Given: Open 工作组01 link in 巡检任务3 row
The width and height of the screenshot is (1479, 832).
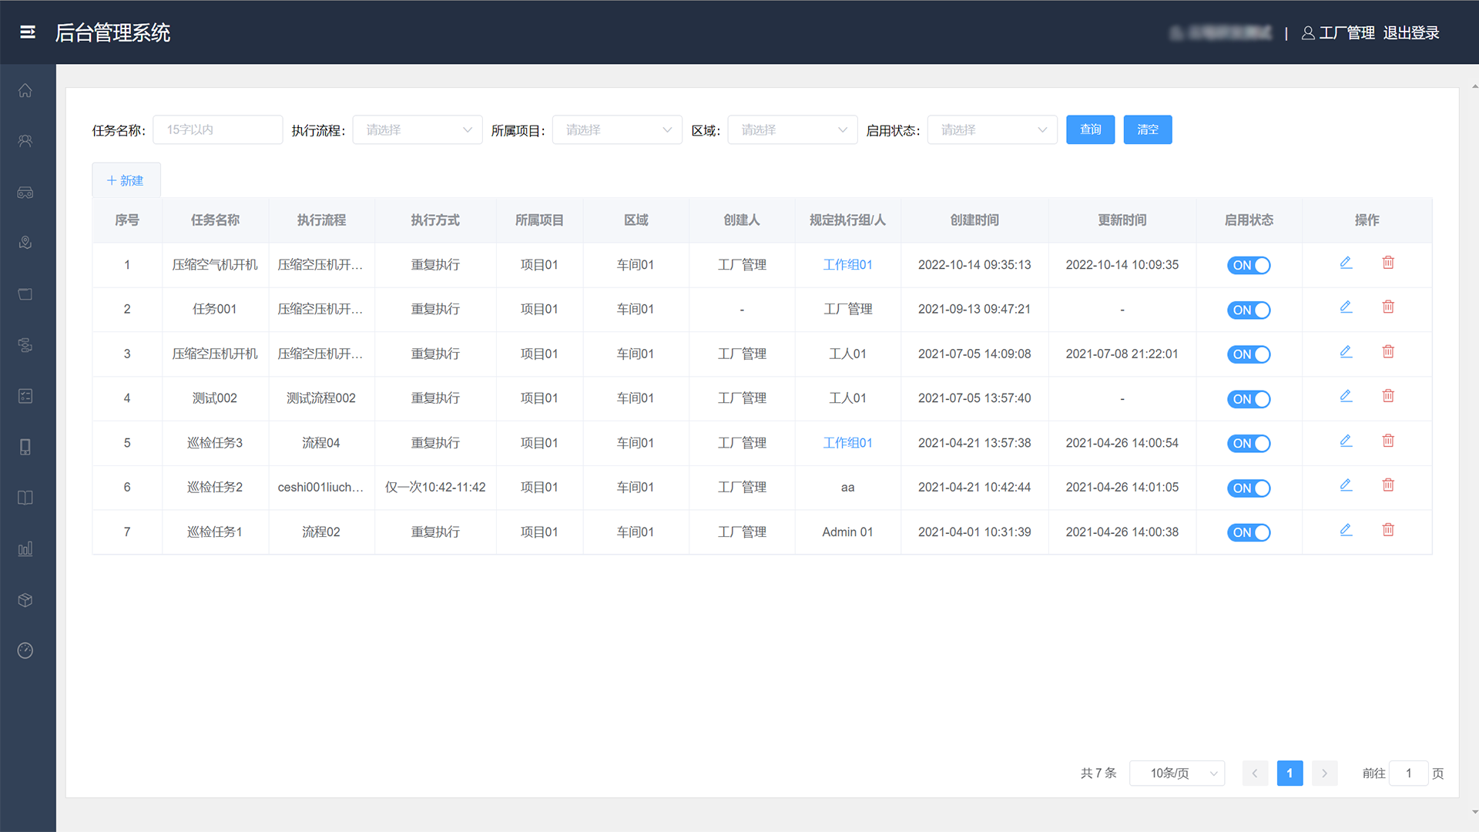Looking at the screenshot, I should click(847, 443).
